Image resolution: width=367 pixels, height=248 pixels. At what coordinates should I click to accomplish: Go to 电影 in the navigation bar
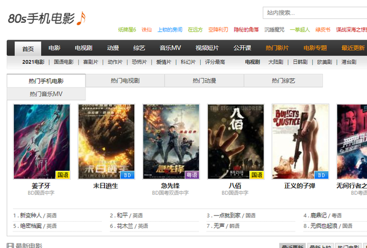54,48
